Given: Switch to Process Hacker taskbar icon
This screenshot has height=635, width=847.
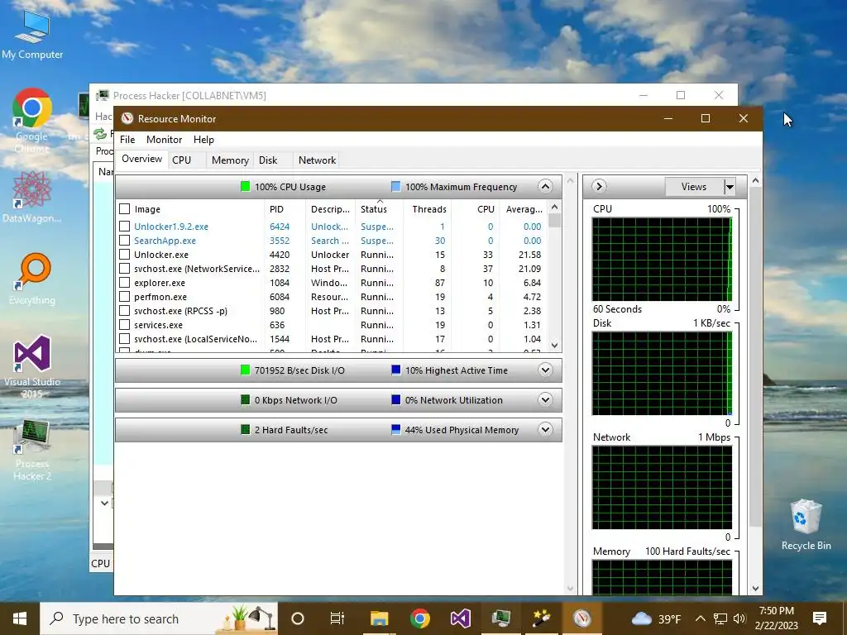Looking at the screenshot, I should (x=500, y=618).
